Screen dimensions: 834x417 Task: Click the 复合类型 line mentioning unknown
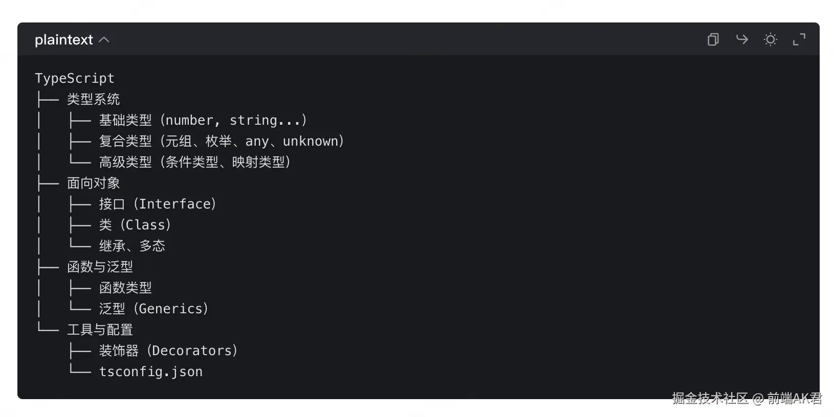[x=221, y=141]
